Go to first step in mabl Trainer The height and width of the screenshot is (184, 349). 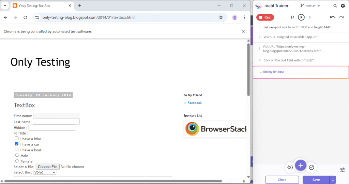click(292, 17)
